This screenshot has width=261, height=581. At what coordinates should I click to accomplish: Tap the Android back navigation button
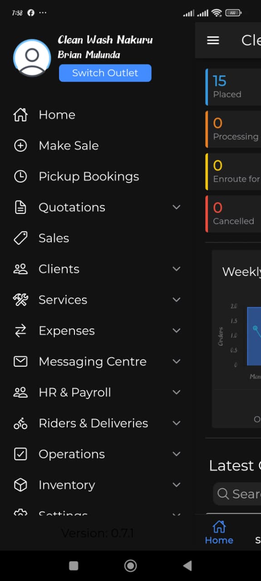[x=187, y=566]
